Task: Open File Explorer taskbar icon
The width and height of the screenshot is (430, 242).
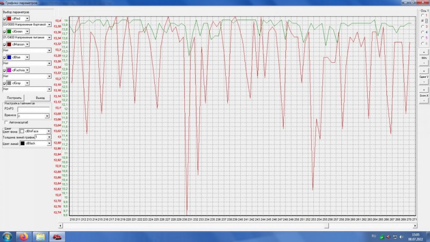Action: (40, 236)
